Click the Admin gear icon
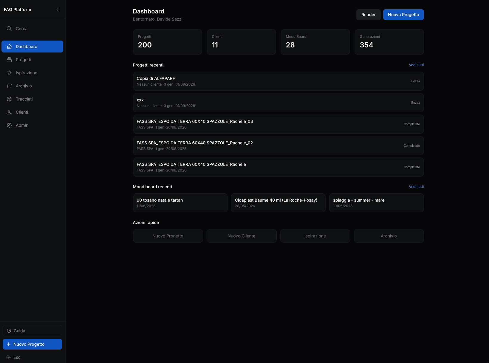This screenshot has width=489, height=363. pyautogui.click(x=9, y=125)
